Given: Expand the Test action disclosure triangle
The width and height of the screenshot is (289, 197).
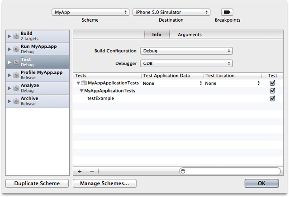Looking at the screenshot, I should [x=9, y=62].
